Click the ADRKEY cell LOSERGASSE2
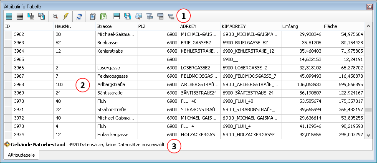This screenshot has width=377, height=163. (200, 68)
